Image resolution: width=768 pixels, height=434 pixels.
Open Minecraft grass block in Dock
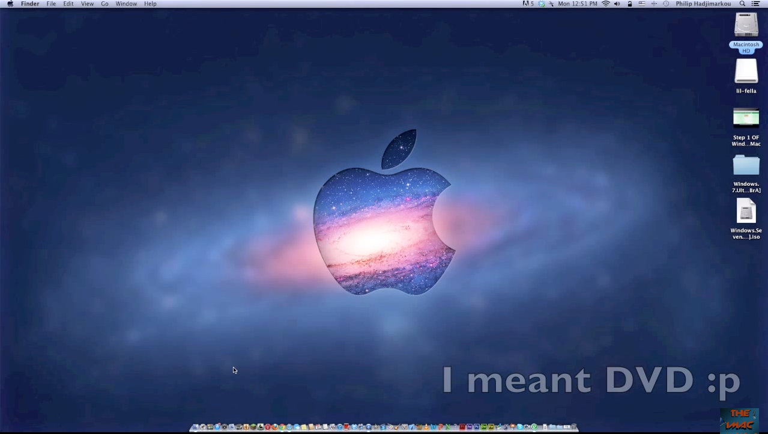253,427
